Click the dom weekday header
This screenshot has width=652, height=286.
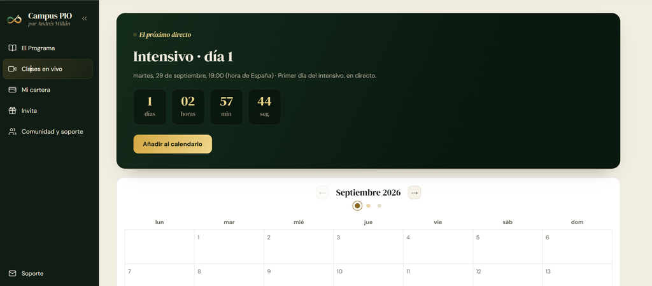coord(577,222)
